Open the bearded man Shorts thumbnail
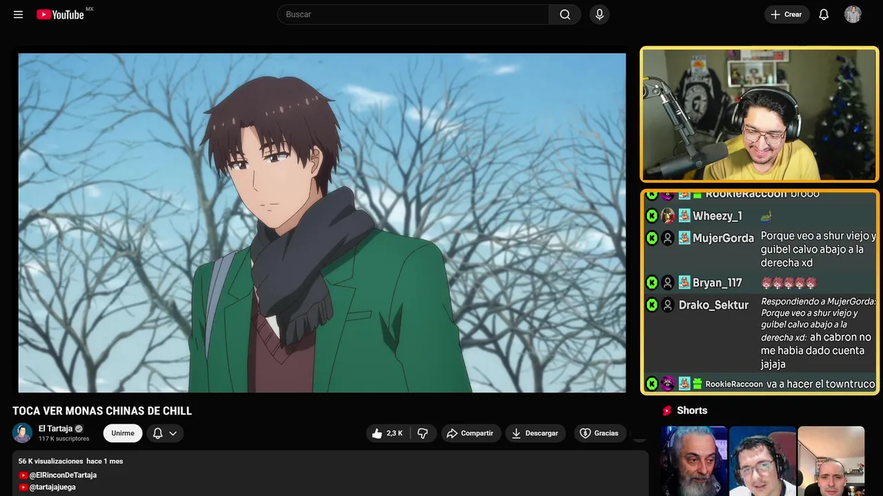The height and width of the screenshot is (496, 883). pos(694,461)
